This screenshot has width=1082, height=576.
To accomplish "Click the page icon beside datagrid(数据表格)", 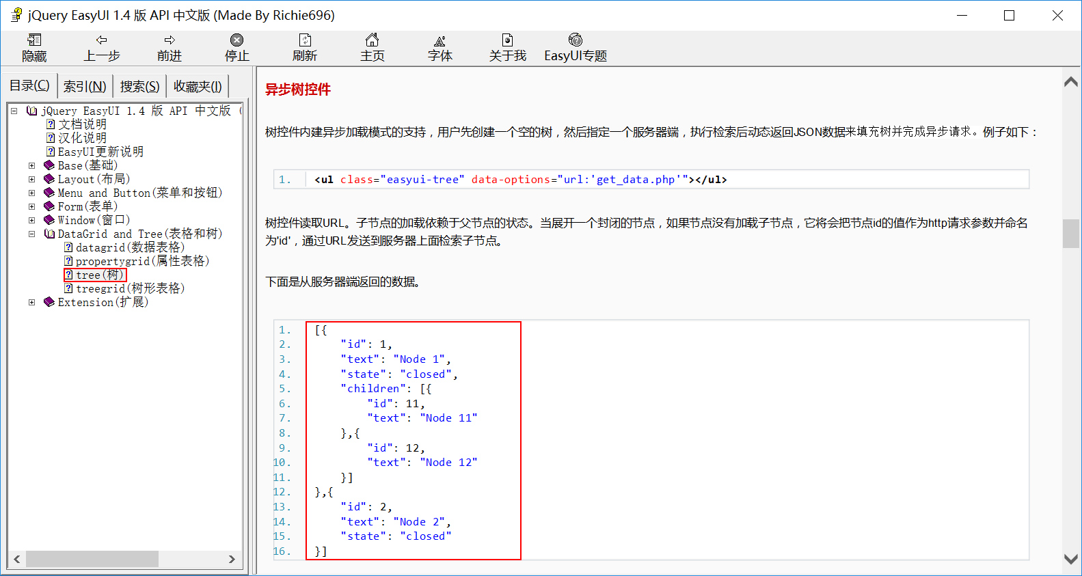I will point(68,247).
